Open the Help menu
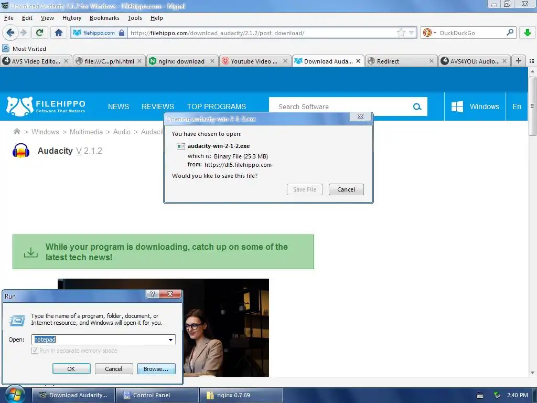537x403 pixels. tap(156, 18)
